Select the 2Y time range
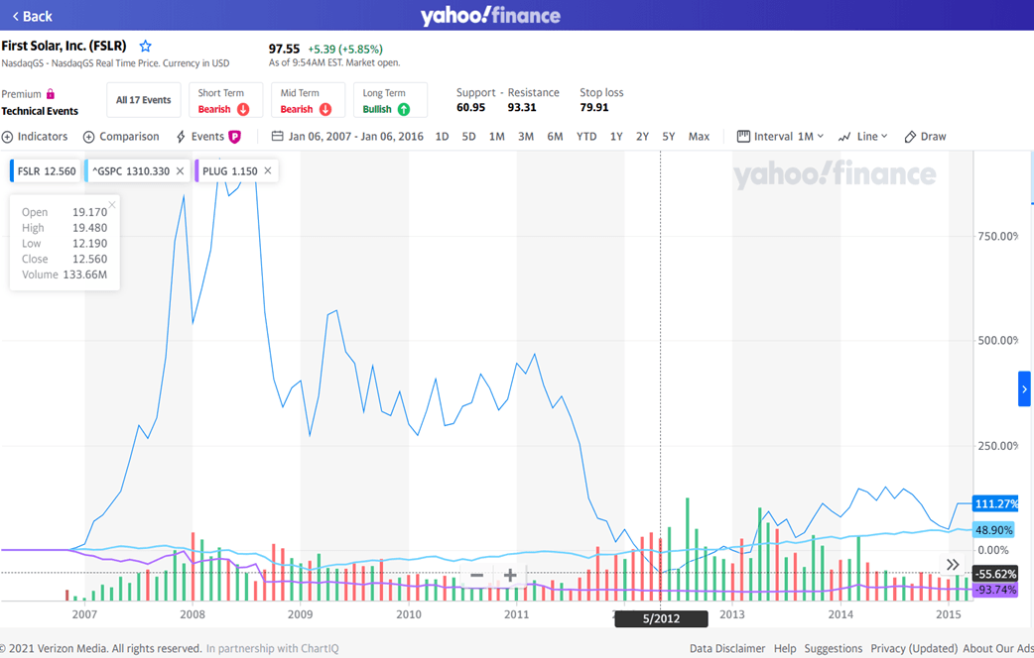 point(642,137)
